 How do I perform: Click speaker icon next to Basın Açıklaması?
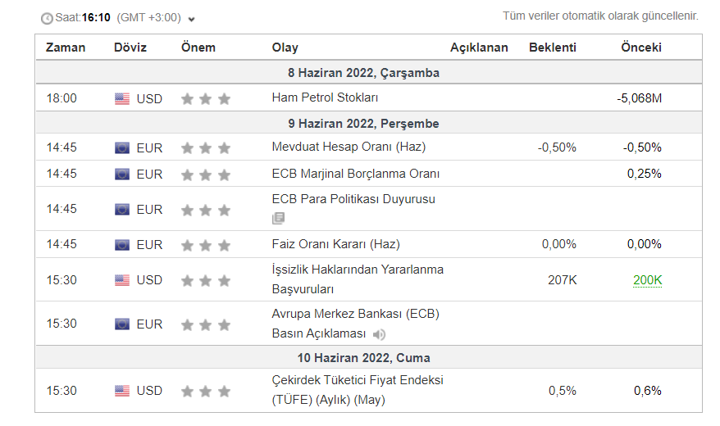(x=379, y=334)
